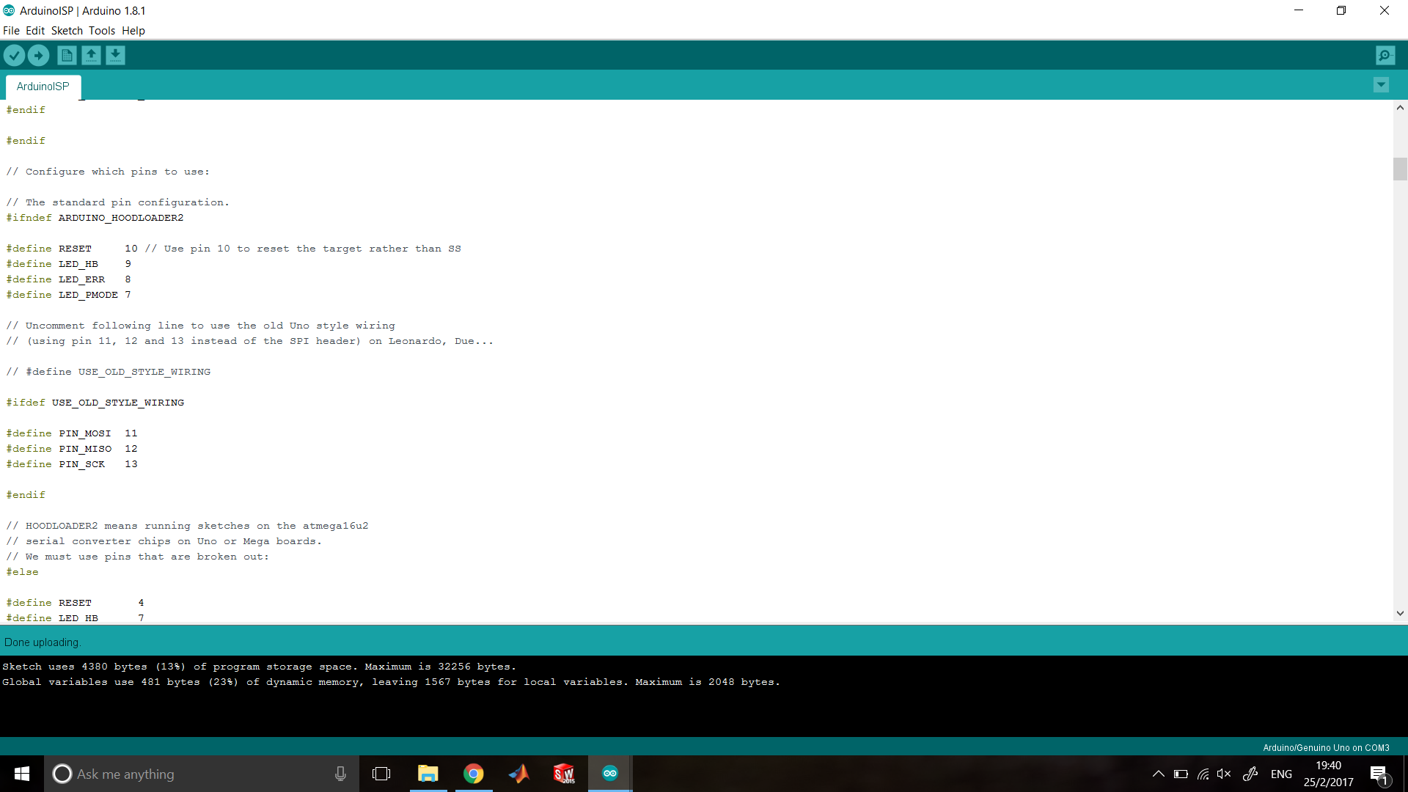Click the '#define LED_PMODE 7' line
Image resolution: width=1408 pixels, height=792 pixels.
(x=69, y=295)
